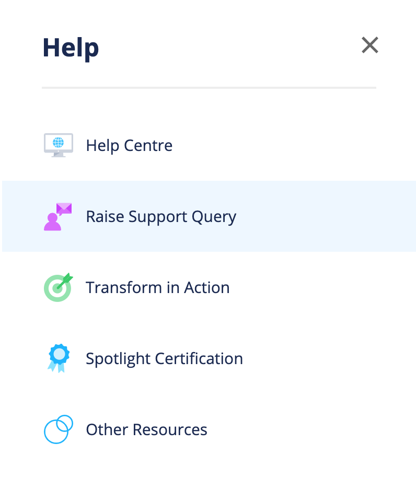Click the highlighted Raise Support Query row
This screenshot has width=416, height=490.
209,216
